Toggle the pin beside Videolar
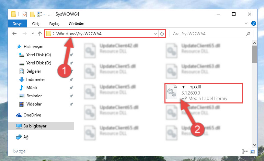The height and width of the screenshot is (161, 264). [x=71, y=104]
